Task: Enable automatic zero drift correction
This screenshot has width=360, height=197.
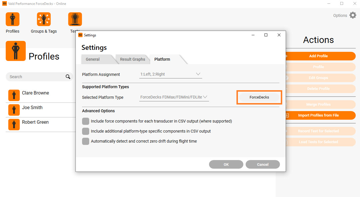Action: click(85, 141)
